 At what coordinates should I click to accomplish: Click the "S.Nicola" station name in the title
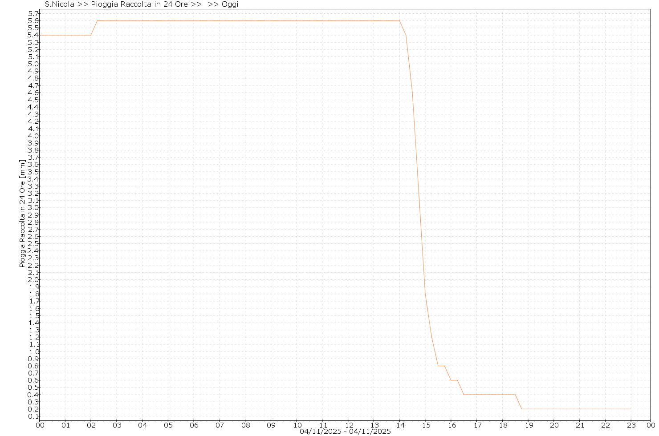[60, 4]
